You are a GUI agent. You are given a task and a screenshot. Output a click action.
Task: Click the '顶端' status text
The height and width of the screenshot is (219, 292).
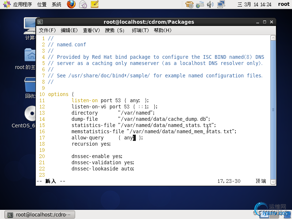[x=261, y=181]
